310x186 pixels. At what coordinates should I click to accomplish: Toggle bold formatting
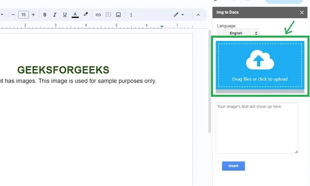tap(45, 15)
